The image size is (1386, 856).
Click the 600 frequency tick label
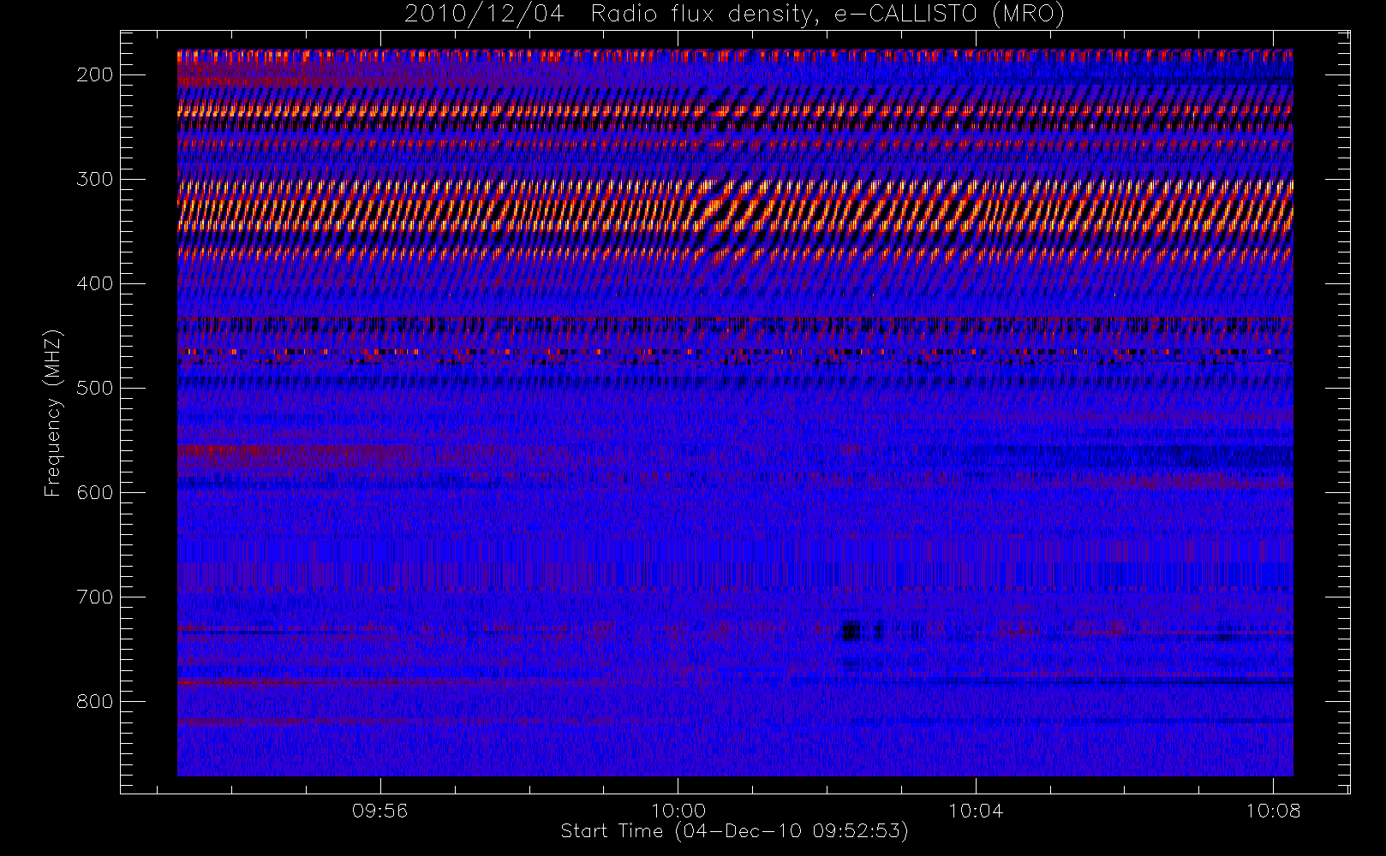[x=94, y=492]
